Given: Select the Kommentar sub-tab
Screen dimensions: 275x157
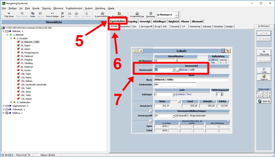Looking at the screenshot, I should coord(195,27).
